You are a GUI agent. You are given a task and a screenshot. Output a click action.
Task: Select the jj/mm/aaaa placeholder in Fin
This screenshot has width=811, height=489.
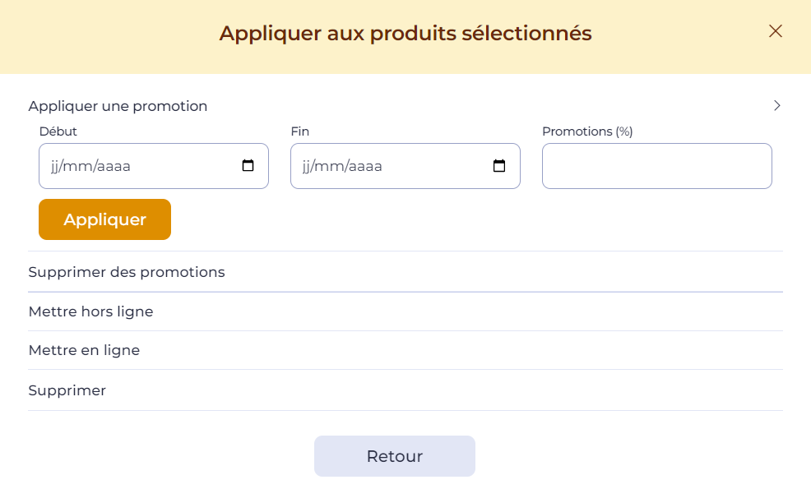[342, 167]
